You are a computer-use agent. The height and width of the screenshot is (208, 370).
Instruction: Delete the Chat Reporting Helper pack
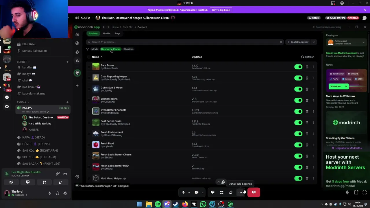[x=307, y=78]
